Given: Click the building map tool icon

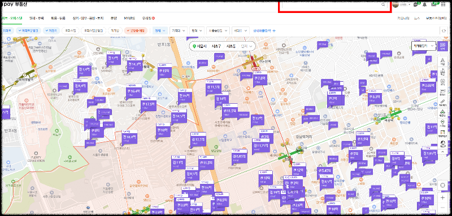Looking at the screenshot, I should pyautogui.click(x=442, y=133).
